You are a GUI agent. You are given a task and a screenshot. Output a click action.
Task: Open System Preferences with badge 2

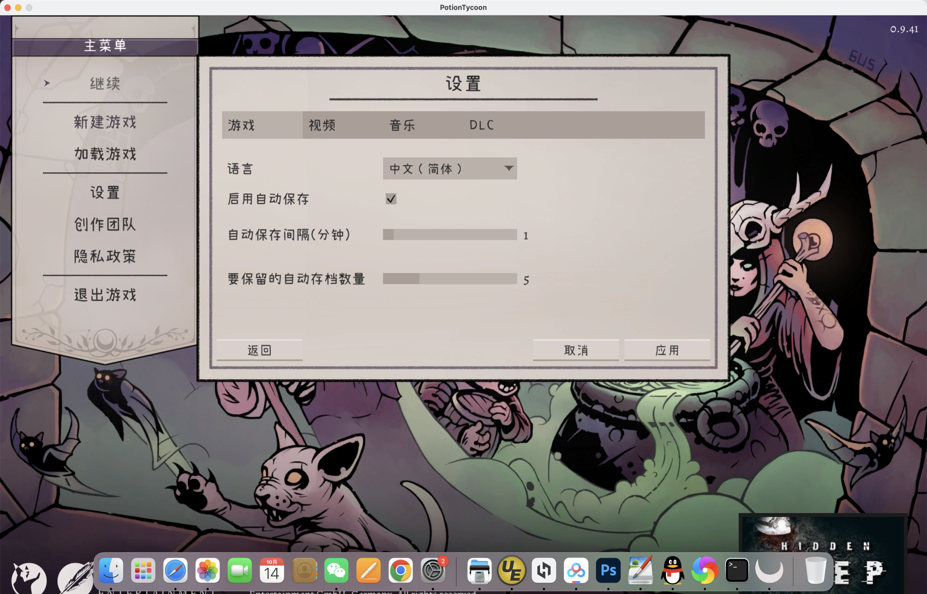coord(433,570)
